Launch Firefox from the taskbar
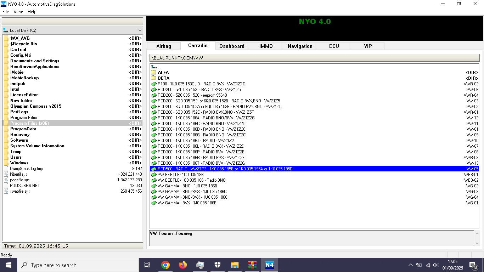 pyautogui.click(x=183, y=265)
